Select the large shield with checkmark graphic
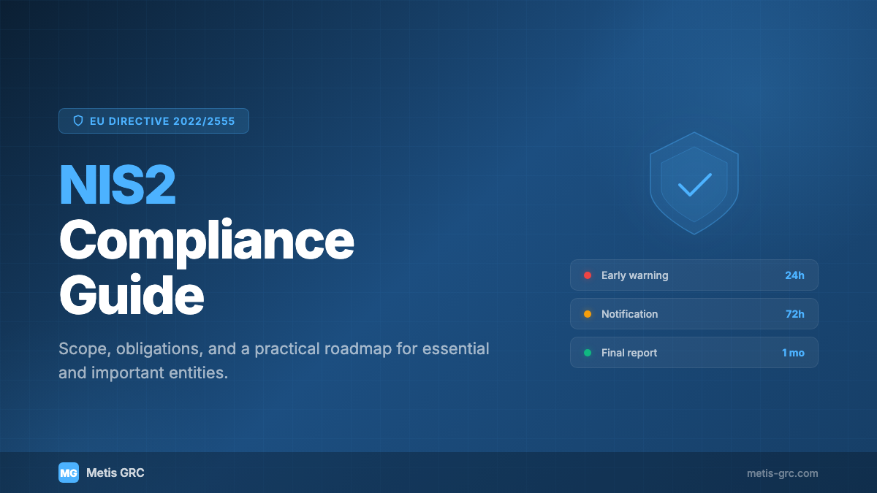 pos(694,183)
